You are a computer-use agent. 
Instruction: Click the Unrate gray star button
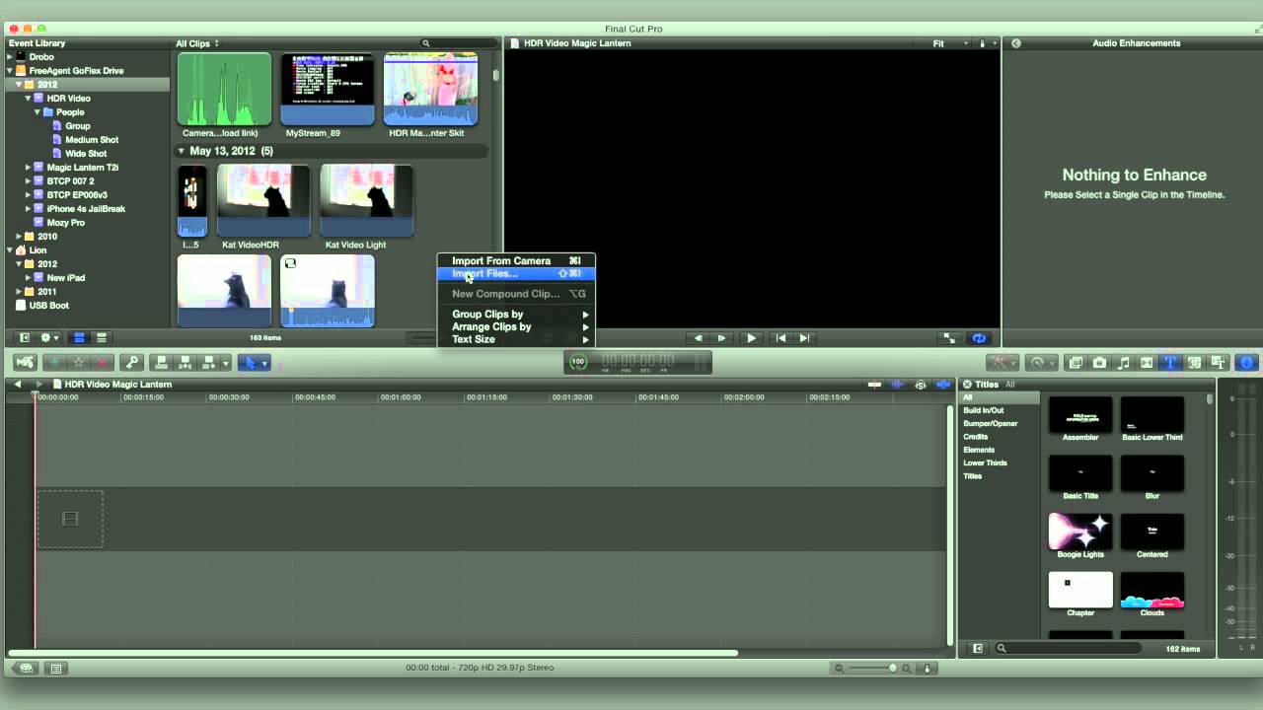pyautogui.click(x=79, y=363)
